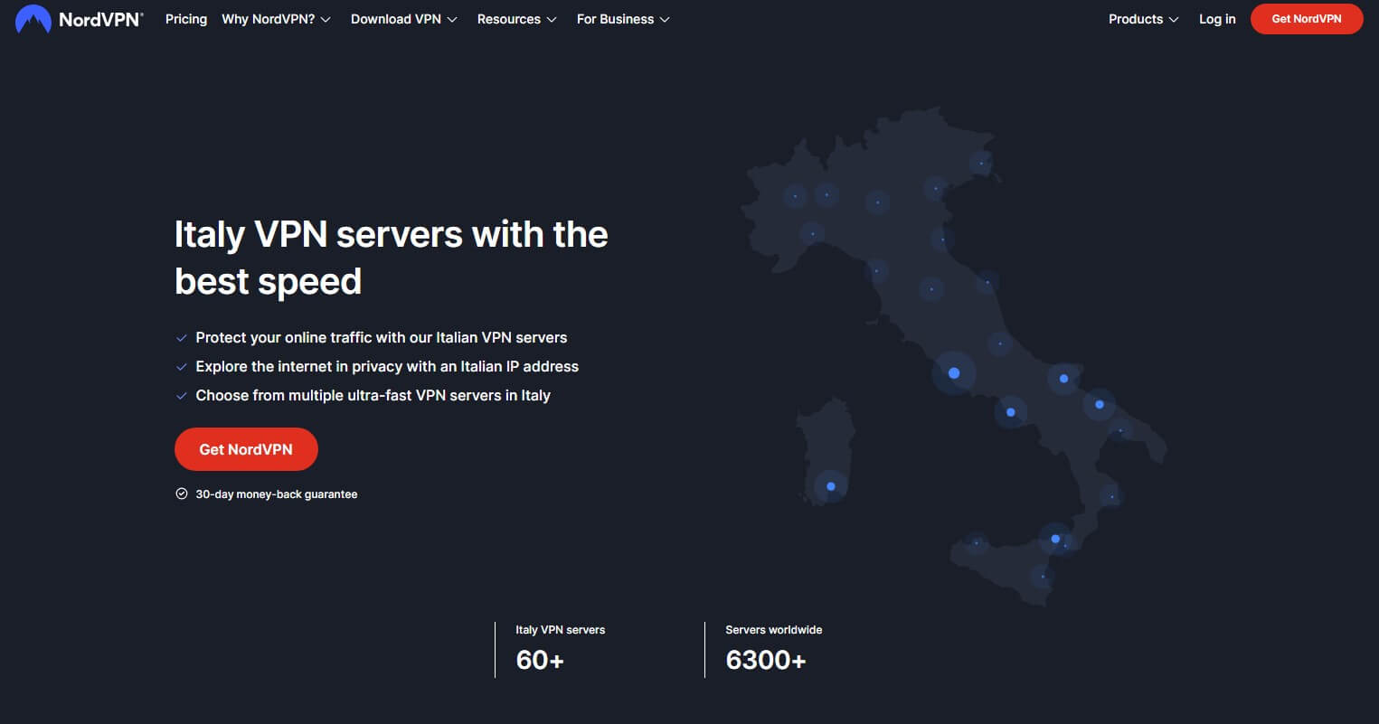
Task: Click the red Get NordVPN button below checklist
Action: pyautogui.click(x=246, y=449)
